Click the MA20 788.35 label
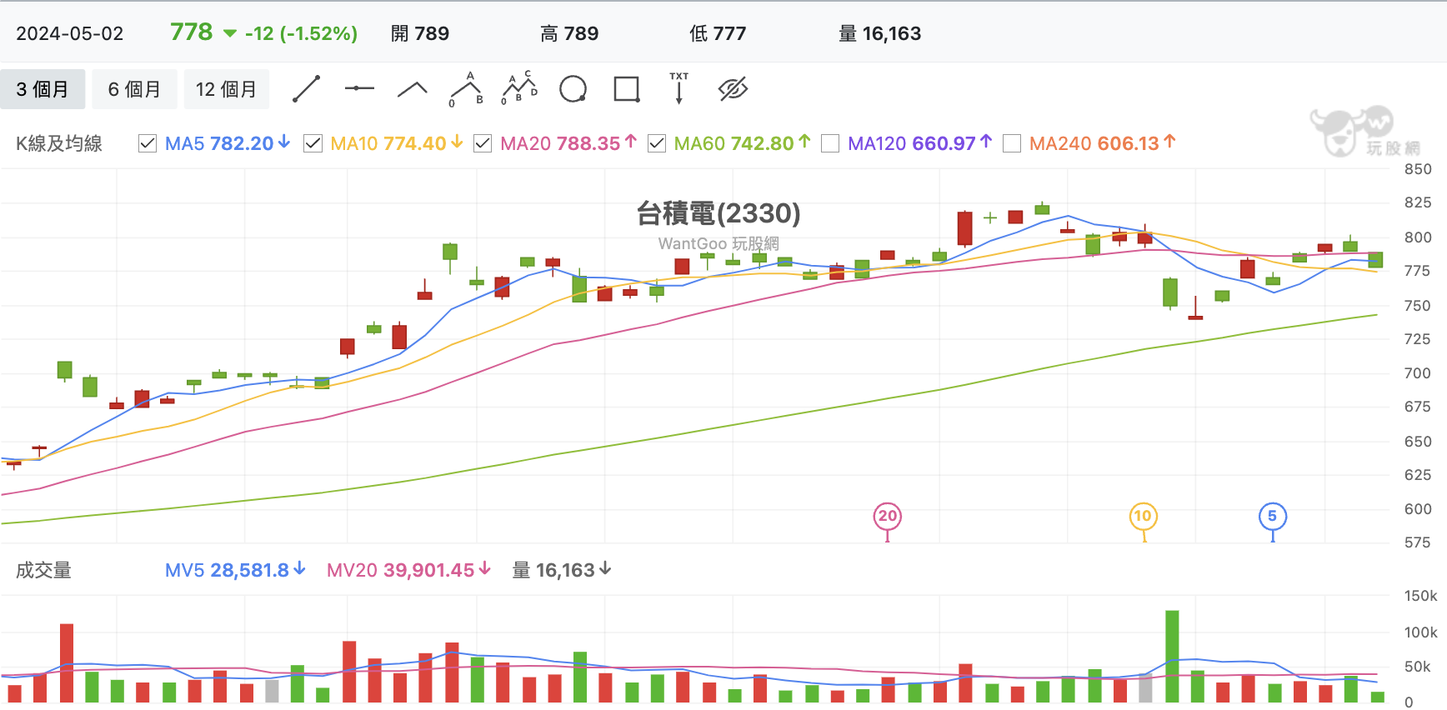This screenshot has height=710, width=1447. click(568, 143)
